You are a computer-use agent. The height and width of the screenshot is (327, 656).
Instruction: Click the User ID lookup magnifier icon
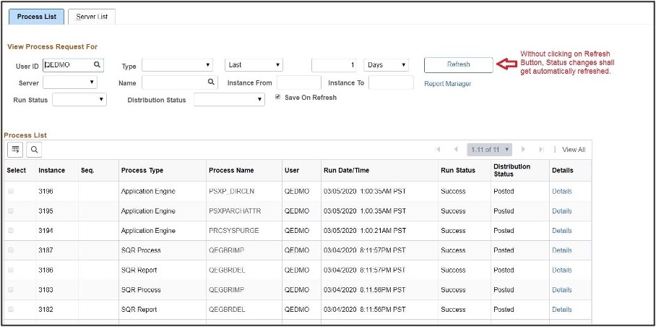[x=97, y=65]
